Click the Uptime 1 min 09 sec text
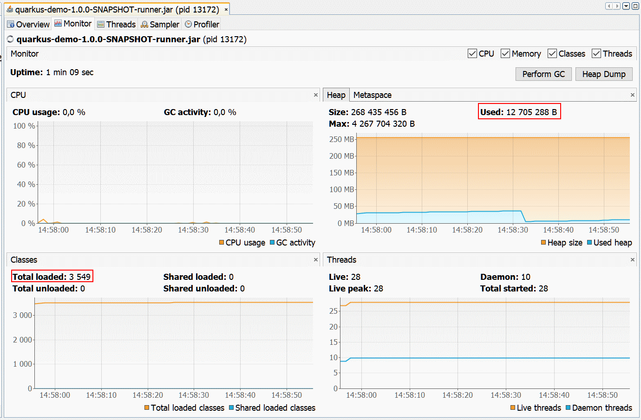The width and height of the screenshot is (641, 420). [x=52, y=72]
